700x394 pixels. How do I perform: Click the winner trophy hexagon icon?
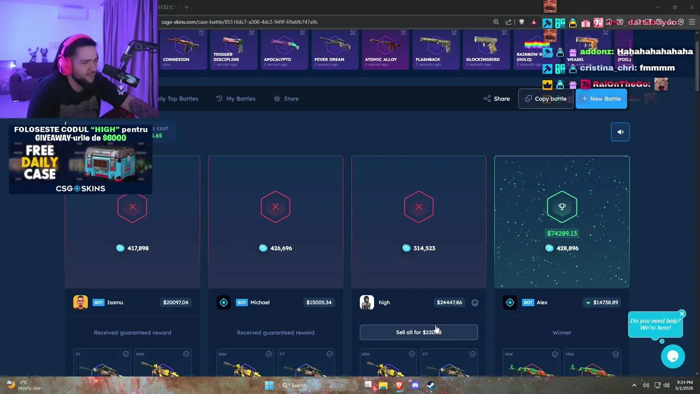[x=562, y=207]
